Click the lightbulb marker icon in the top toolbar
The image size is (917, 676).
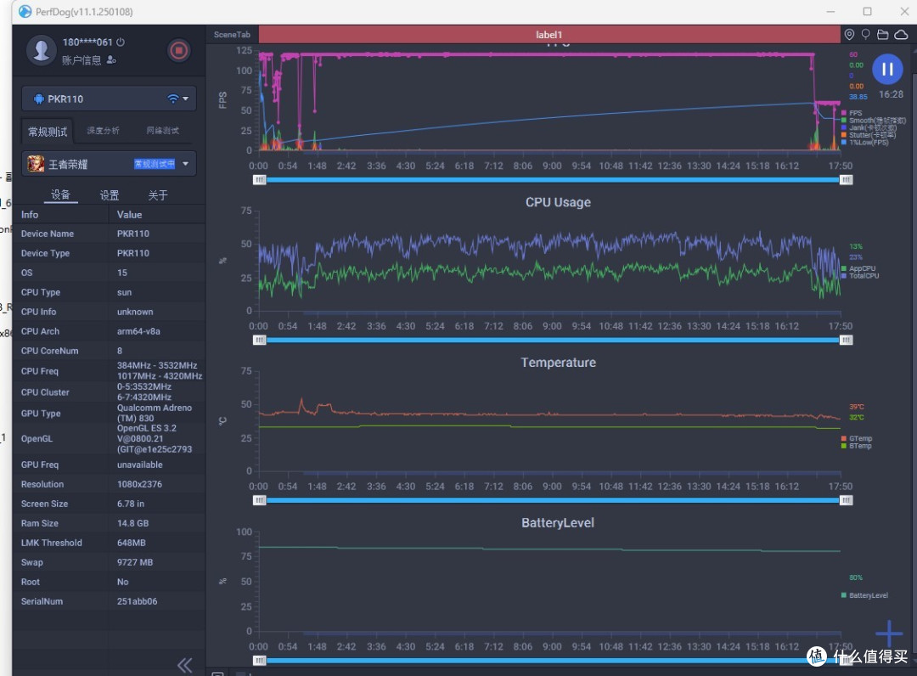coord(865,35)
